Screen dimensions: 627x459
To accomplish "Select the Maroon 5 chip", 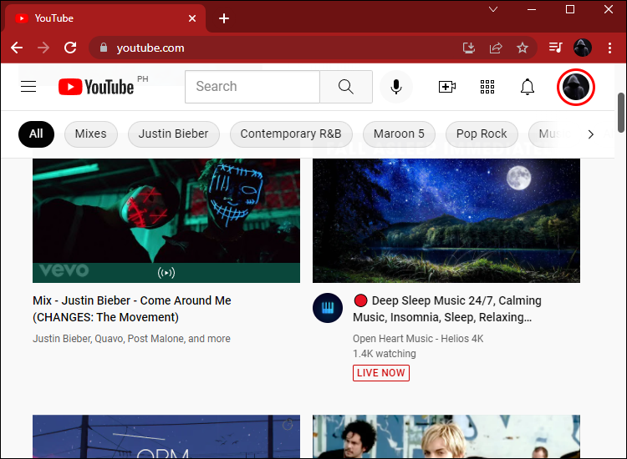I will coord(399,134).
